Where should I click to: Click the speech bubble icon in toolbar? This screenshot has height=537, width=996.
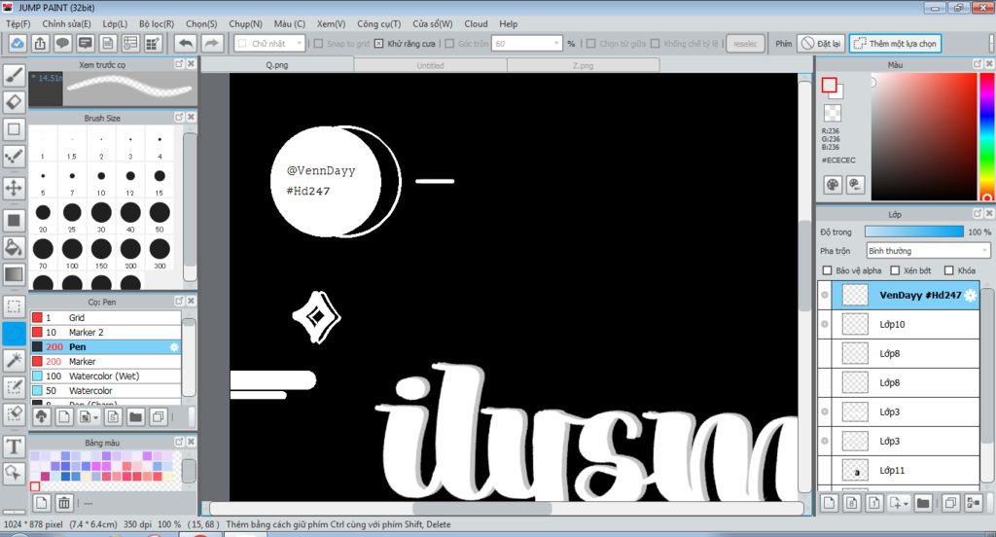pyautogui.click(x=62, y=43)
